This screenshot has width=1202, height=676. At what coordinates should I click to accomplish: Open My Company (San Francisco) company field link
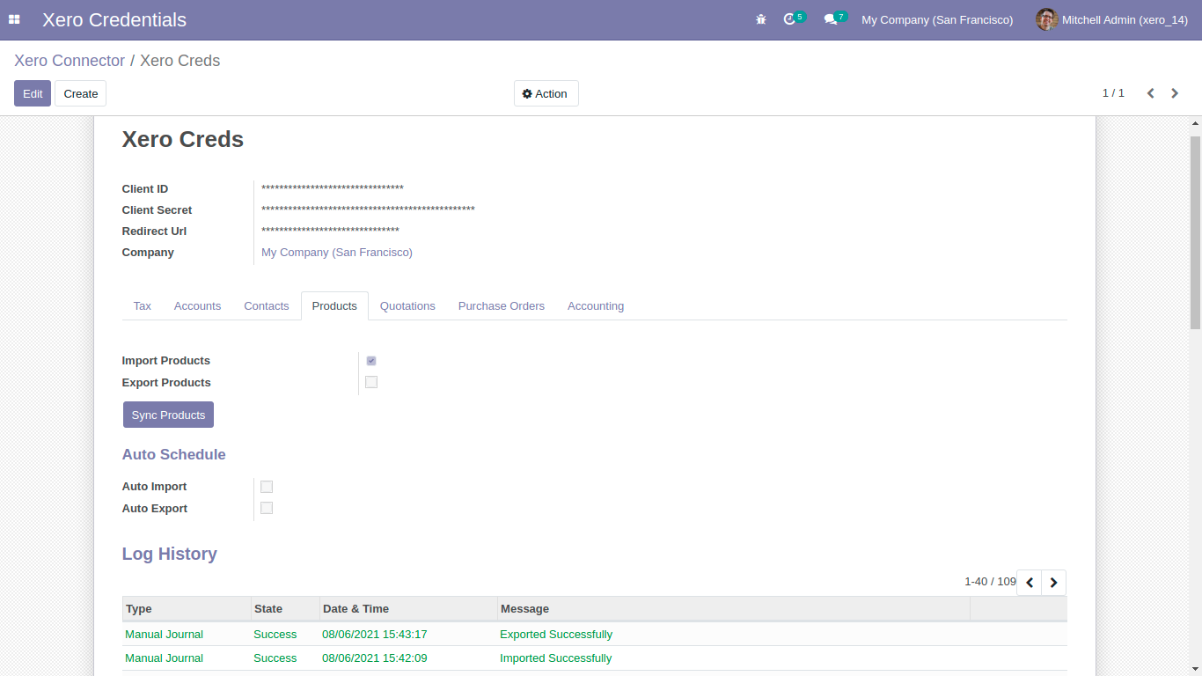pos(337,252)
